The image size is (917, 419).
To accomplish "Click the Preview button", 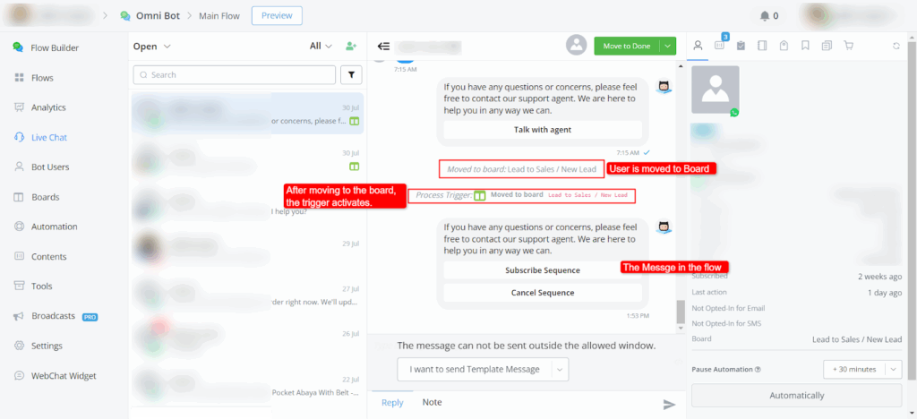I will [277, 16].
